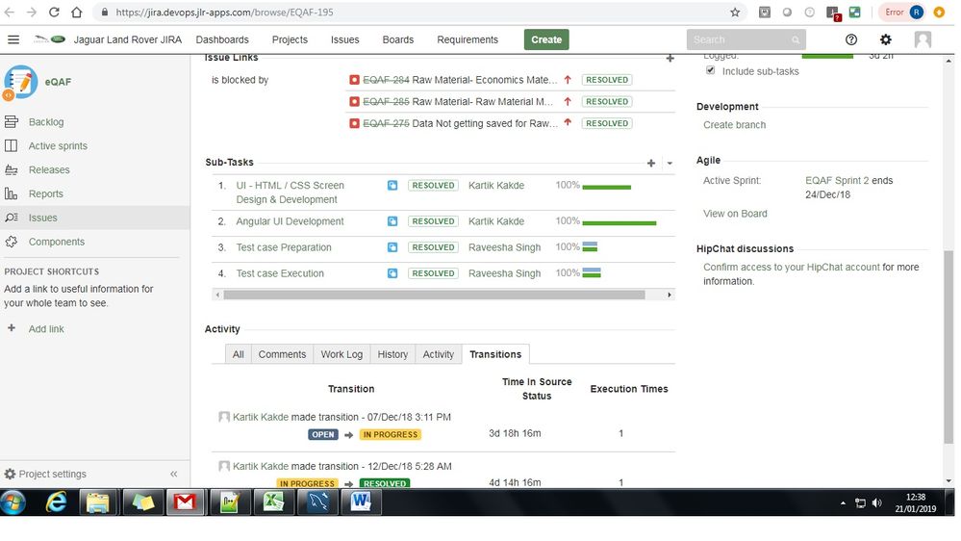The height and width of the screenshot is (541, 961).
Task: Click the IN PROGRESS status lozenge at 07/Dec/18
Action: [391, 434]
